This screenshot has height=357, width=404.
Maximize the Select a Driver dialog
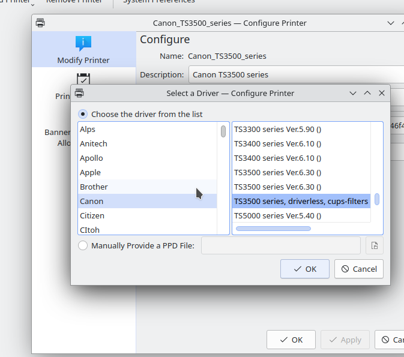click(367, 93)
